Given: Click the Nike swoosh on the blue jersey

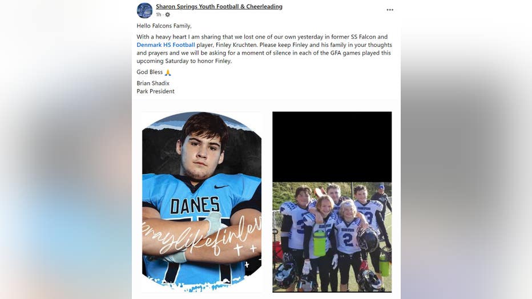Looking at the screenshot, I should pos(221,187).
